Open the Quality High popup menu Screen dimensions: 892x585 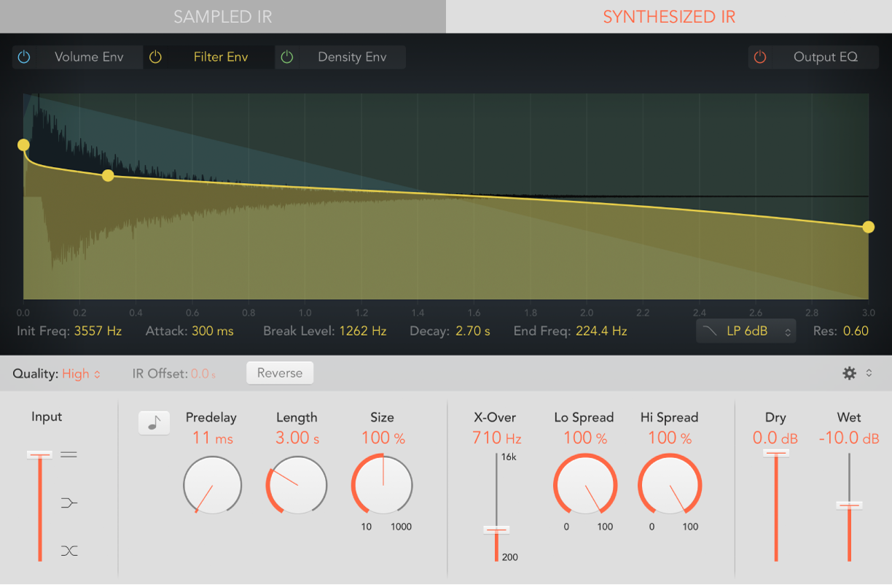(x=82, y=373)
